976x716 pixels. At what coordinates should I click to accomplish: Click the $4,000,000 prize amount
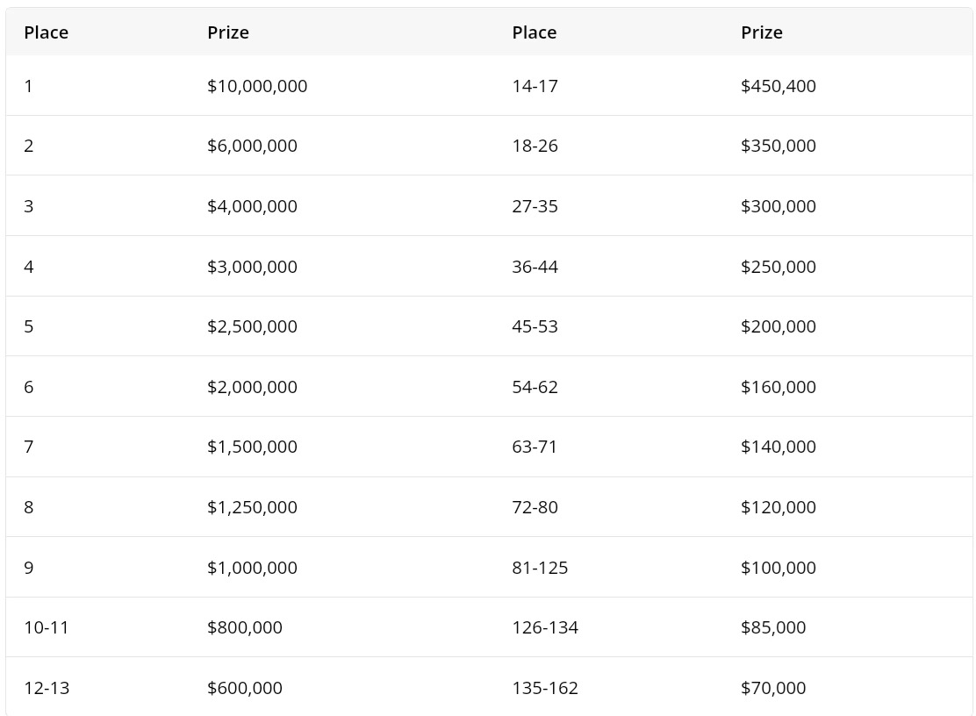(252, 206)
